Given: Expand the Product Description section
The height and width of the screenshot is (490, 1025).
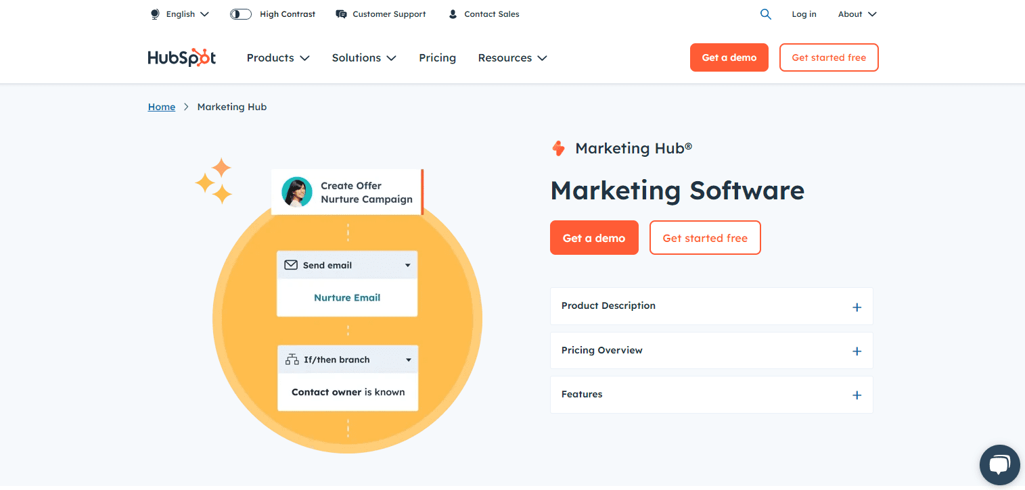Looking at the screenshot, I should [711, 306].
